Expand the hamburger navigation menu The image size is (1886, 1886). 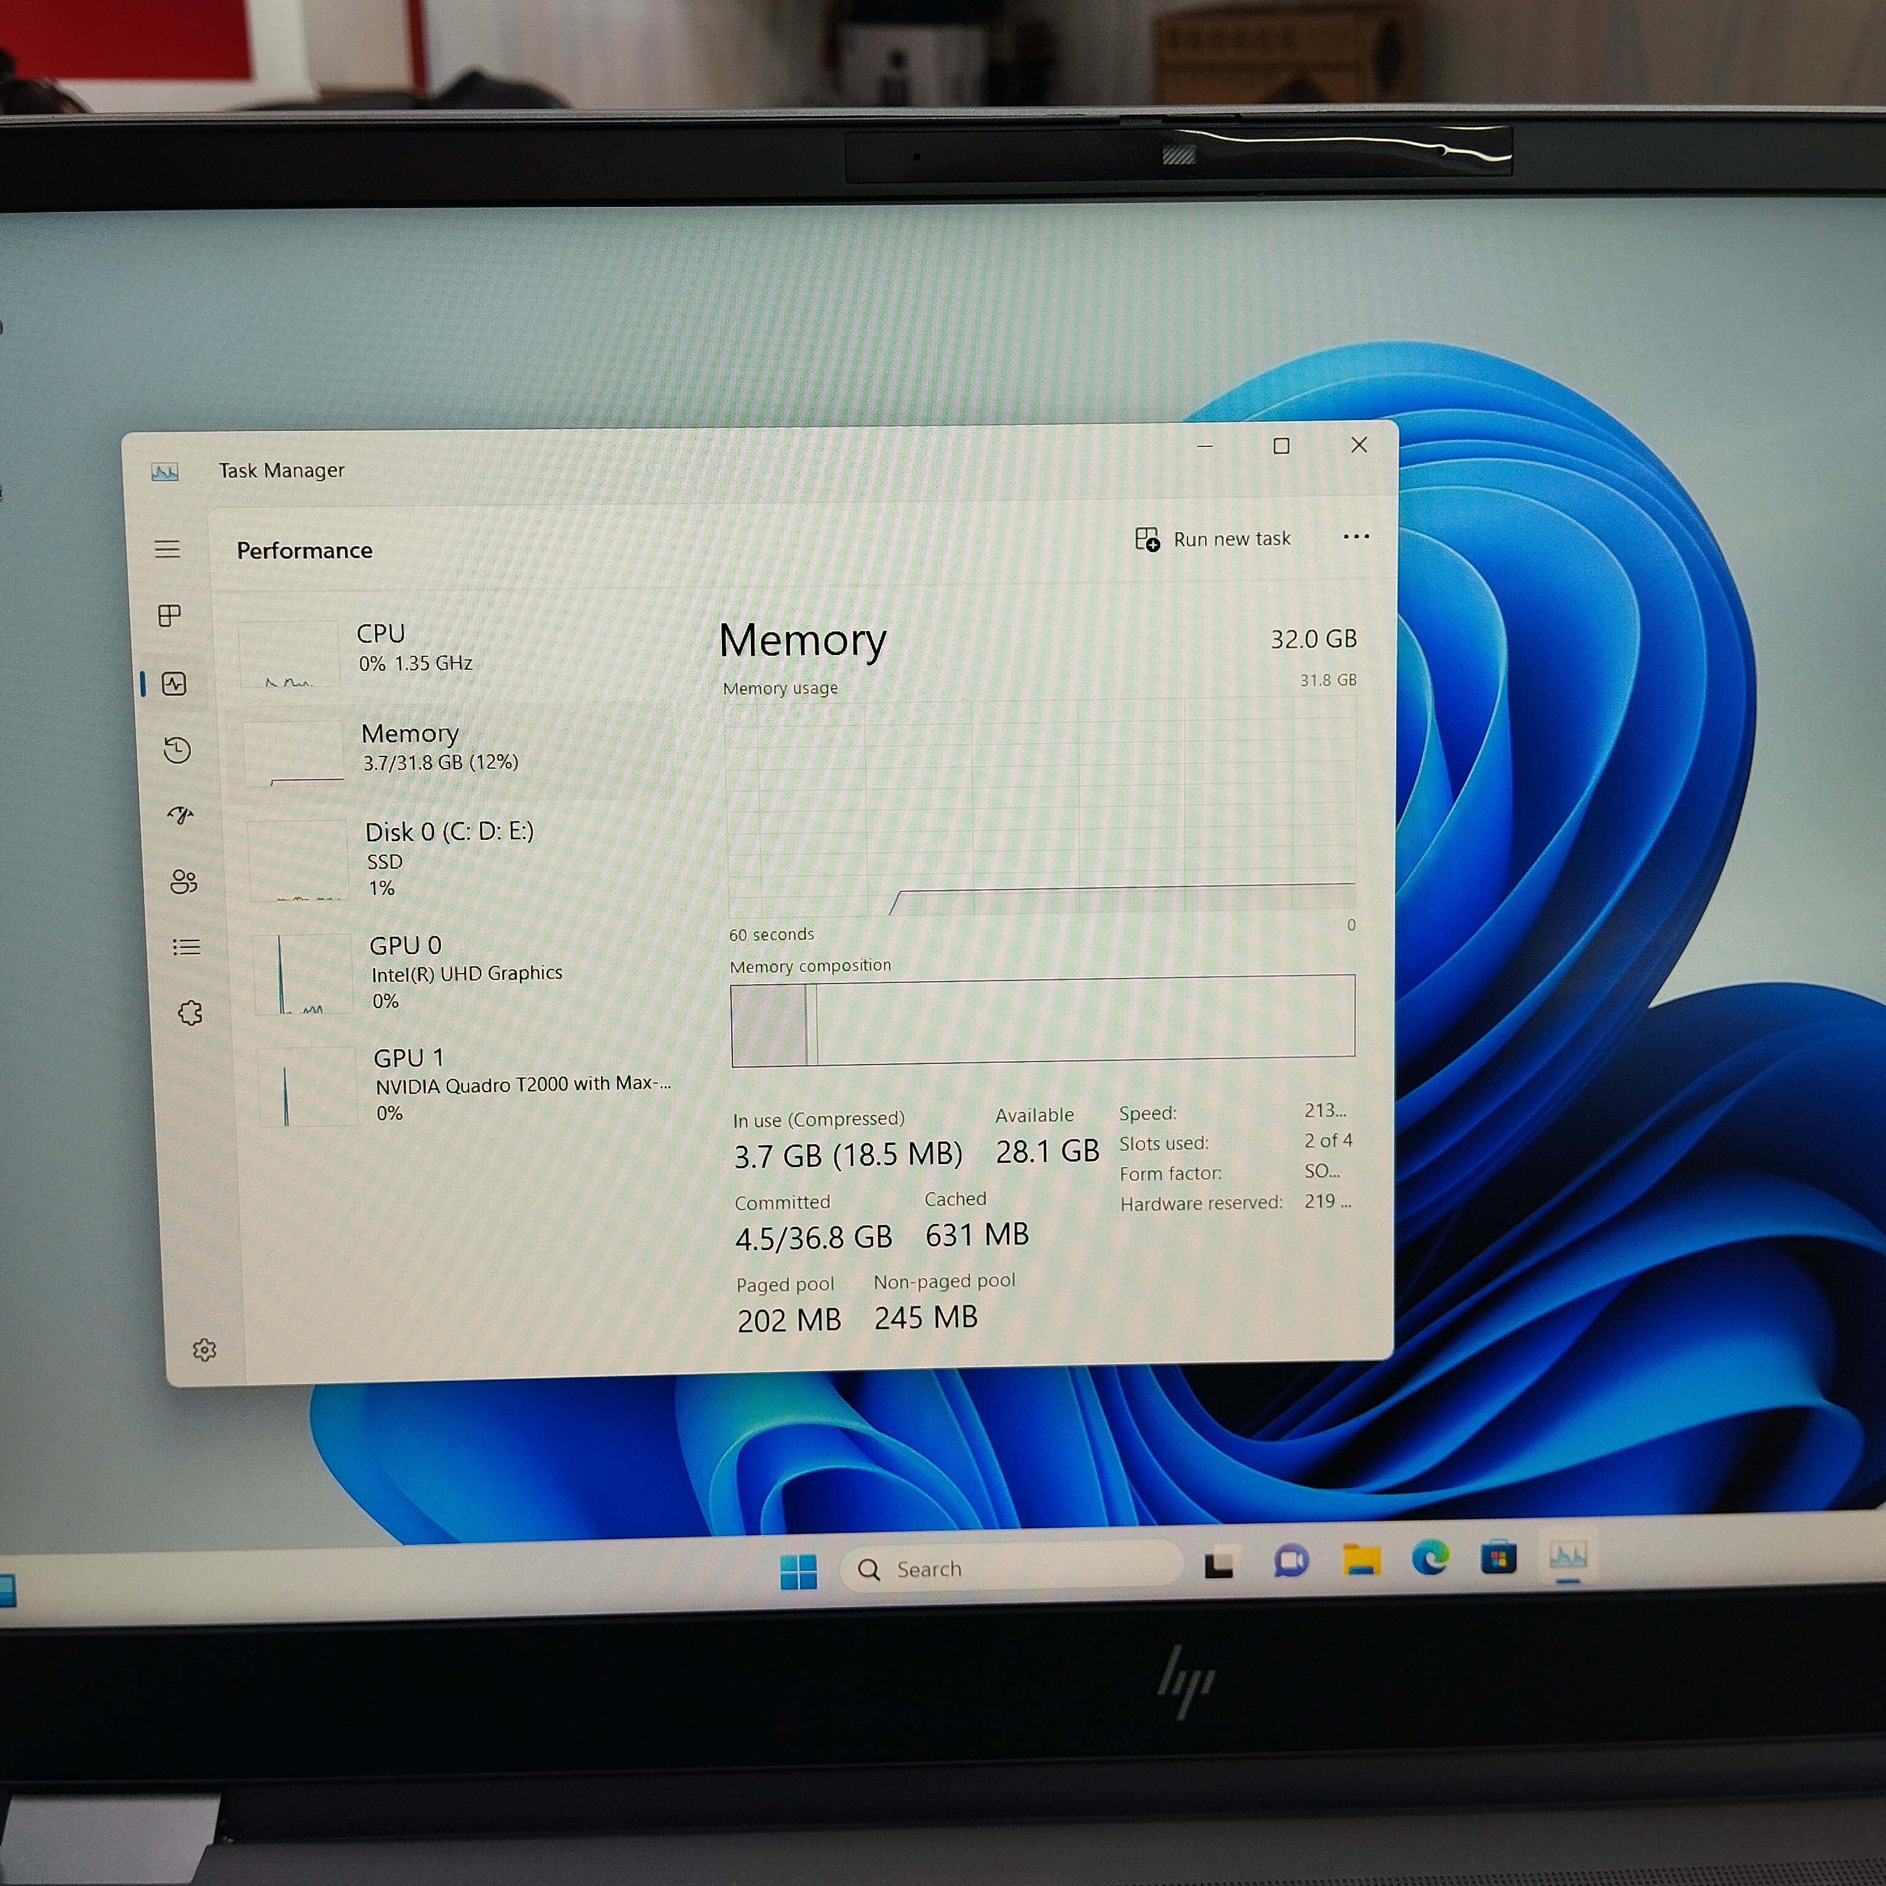click(x=167, y=549)
